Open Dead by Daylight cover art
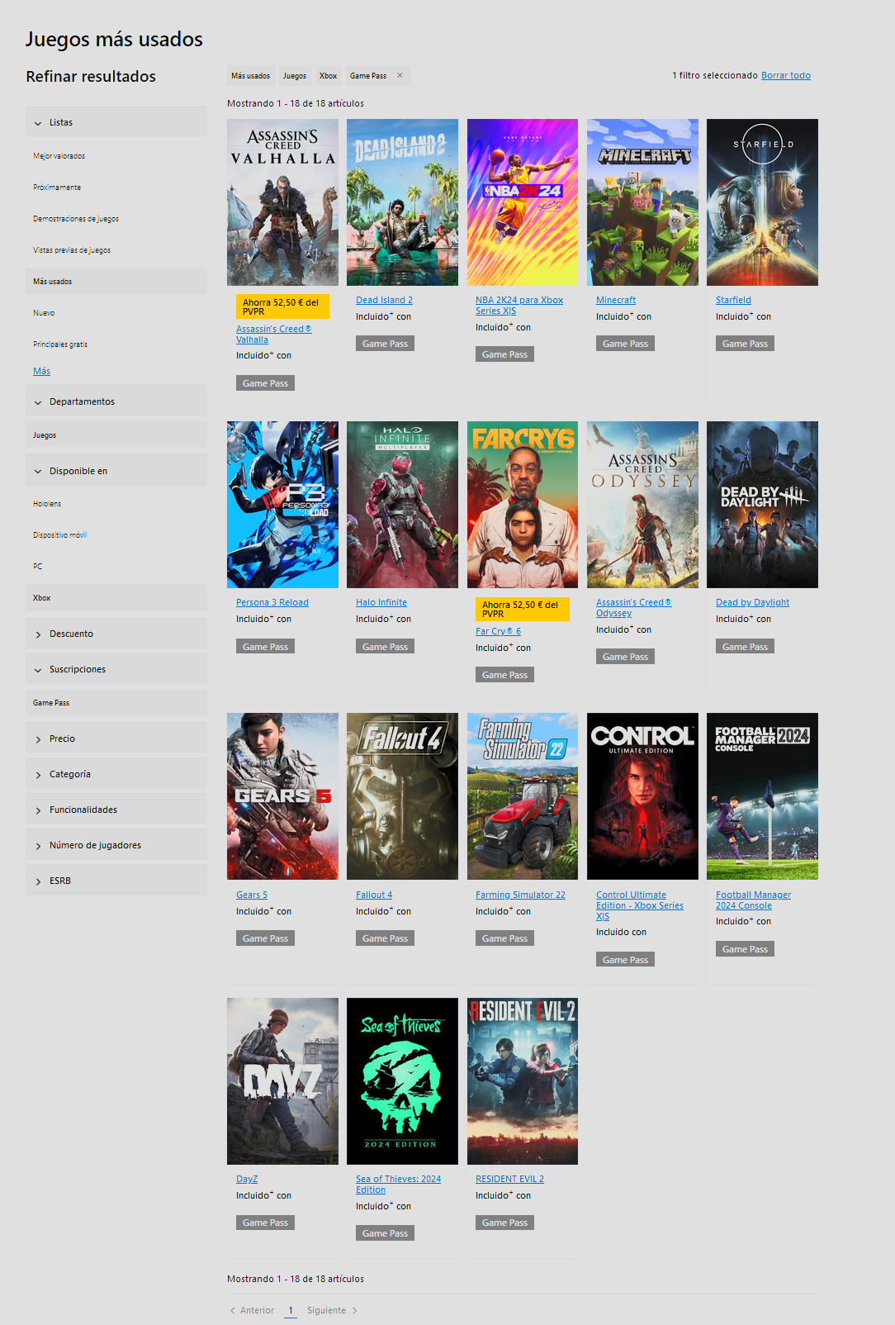Viewport: 895px width, 1325px height. click(762, 505)
